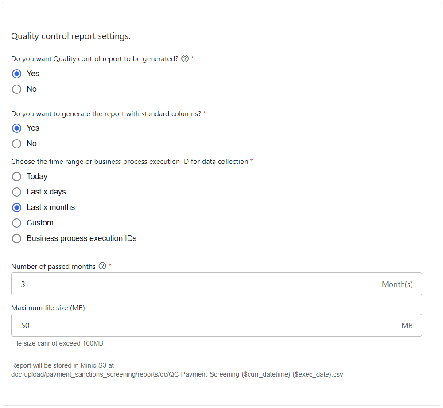Image resolution: width=443 pixels, height=408 pixels.
Task: Click the Month(s) unit suffix box
Action: (x=397, y=284)
